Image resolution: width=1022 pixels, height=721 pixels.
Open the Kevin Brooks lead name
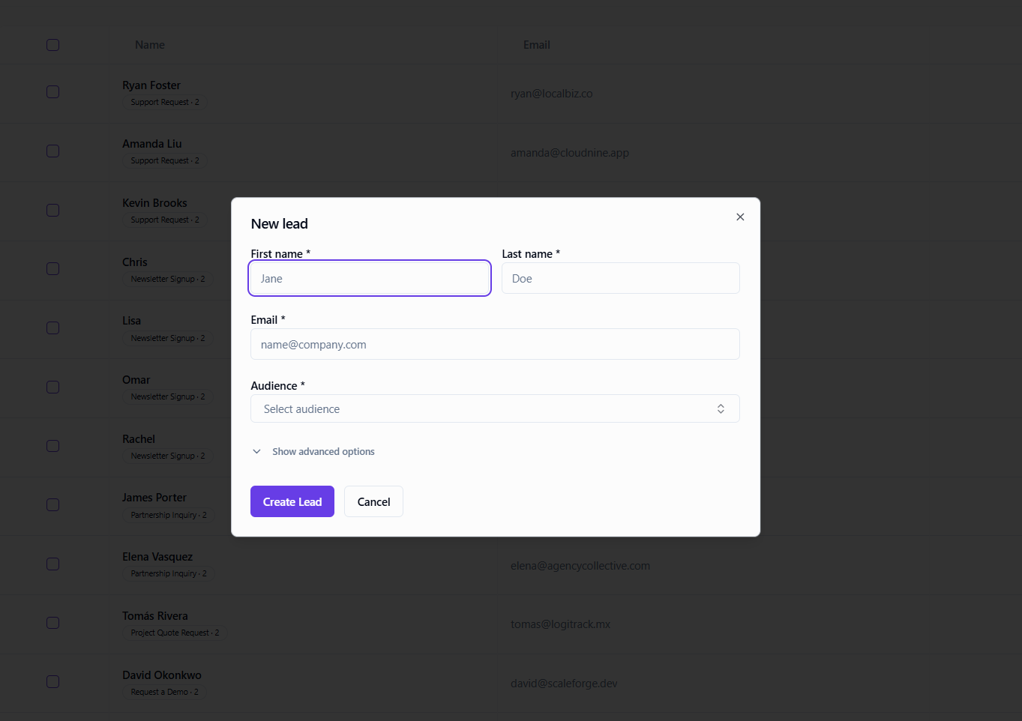tap(154, 203)
